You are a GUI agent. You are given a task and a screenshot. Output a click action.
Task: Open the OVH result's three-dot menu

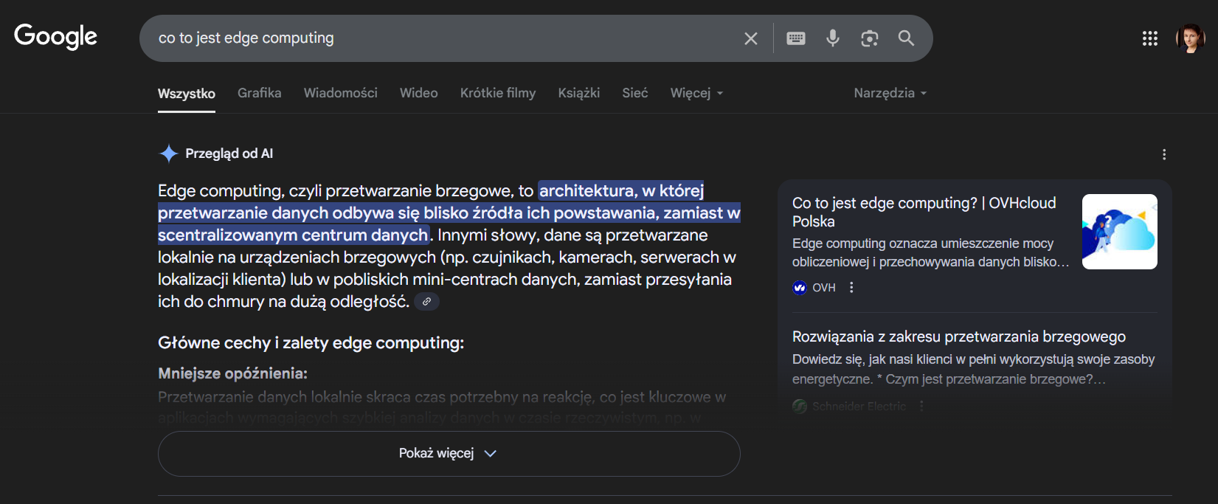coord(851,288)
